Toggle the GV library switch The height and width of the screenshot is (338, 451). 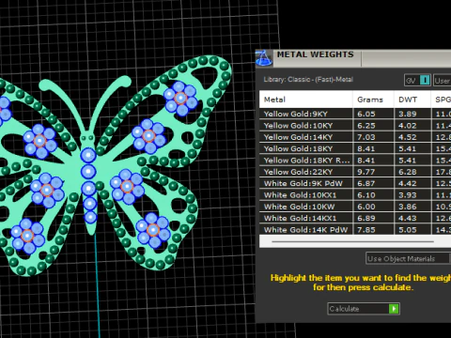(x=417, y=81)
